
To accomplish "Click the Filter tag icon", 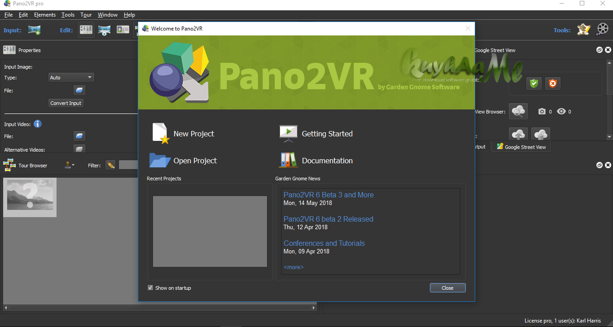I will [x=110, y=166].
